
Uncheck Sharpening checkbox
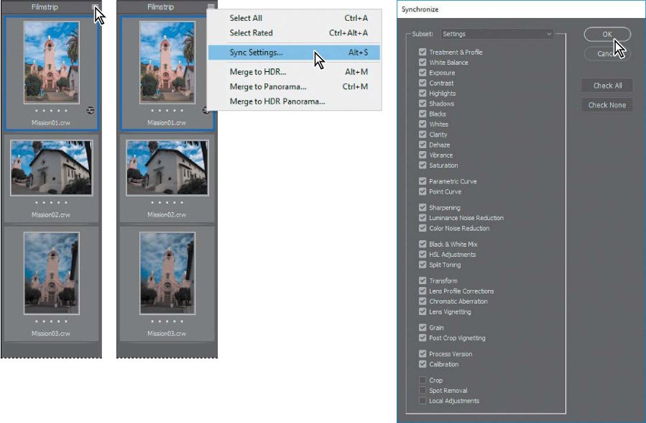tap(423, 207)
